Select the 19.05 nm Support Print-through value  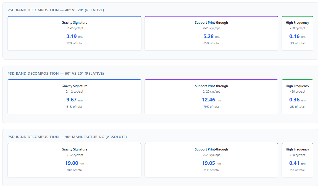tap(208, 163)
